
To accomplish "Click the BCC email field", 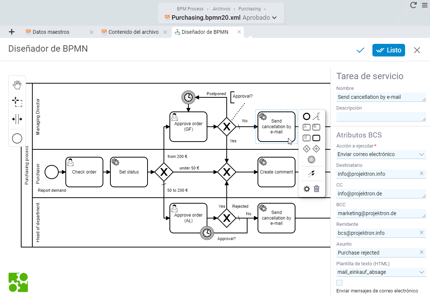I will tap(381, 214).
